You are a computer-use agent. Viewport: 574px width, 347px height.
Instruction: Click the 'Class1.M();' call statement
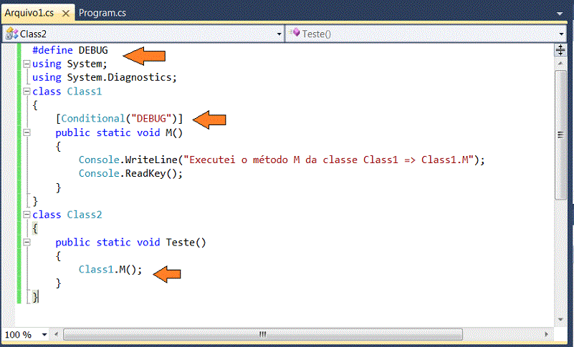point(110,270)
